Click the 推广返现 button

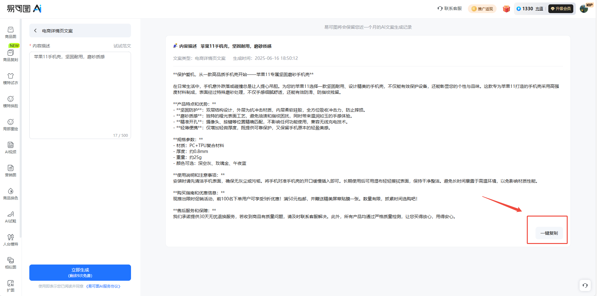482,9
